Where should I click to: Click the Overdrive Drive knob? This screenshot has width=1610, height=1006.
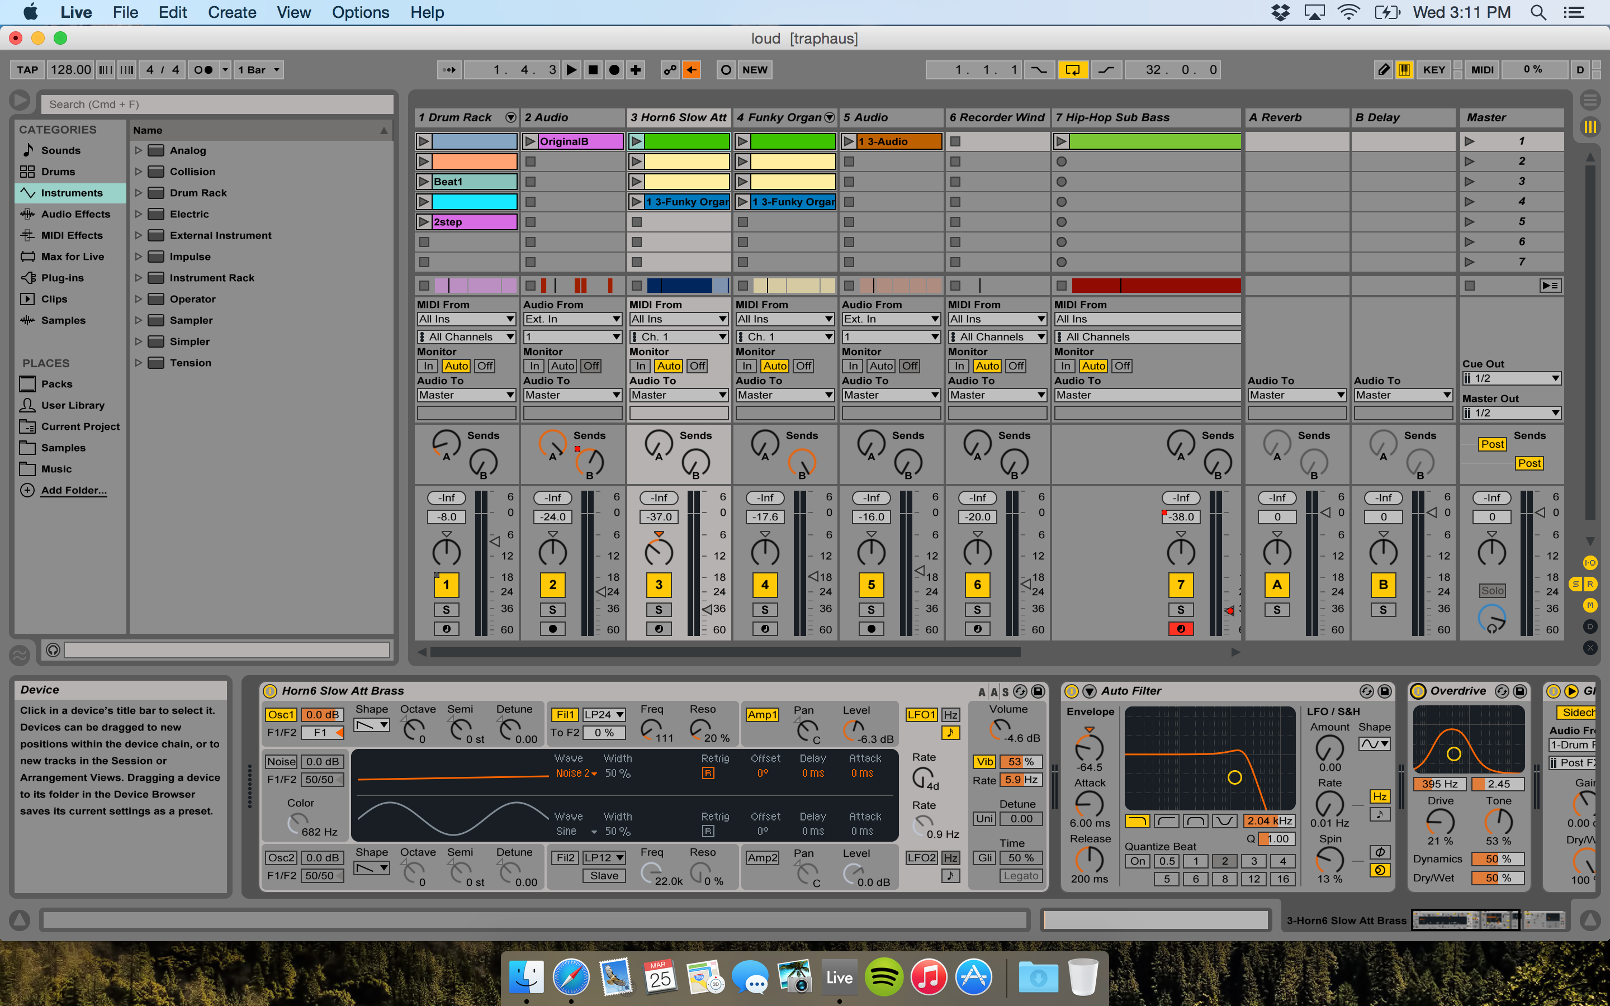[x=1439, y=822]
